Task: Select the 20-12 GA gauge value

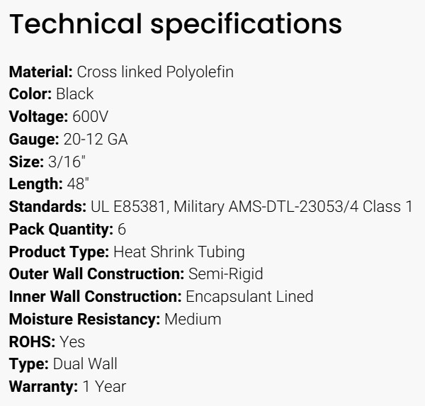Action: [x=96, y=140]
